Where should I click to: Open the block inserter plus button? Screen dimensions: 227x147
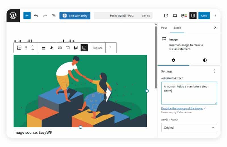(27, 16)
